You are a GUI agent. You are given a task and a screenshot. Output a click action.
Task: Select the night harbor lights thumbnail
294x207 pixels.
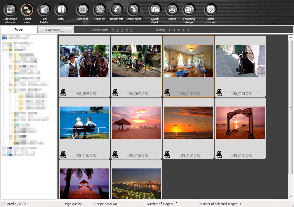point(136,184)
